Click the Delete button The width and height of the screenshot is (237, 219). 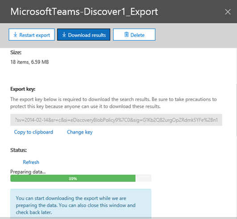(134, 35)
